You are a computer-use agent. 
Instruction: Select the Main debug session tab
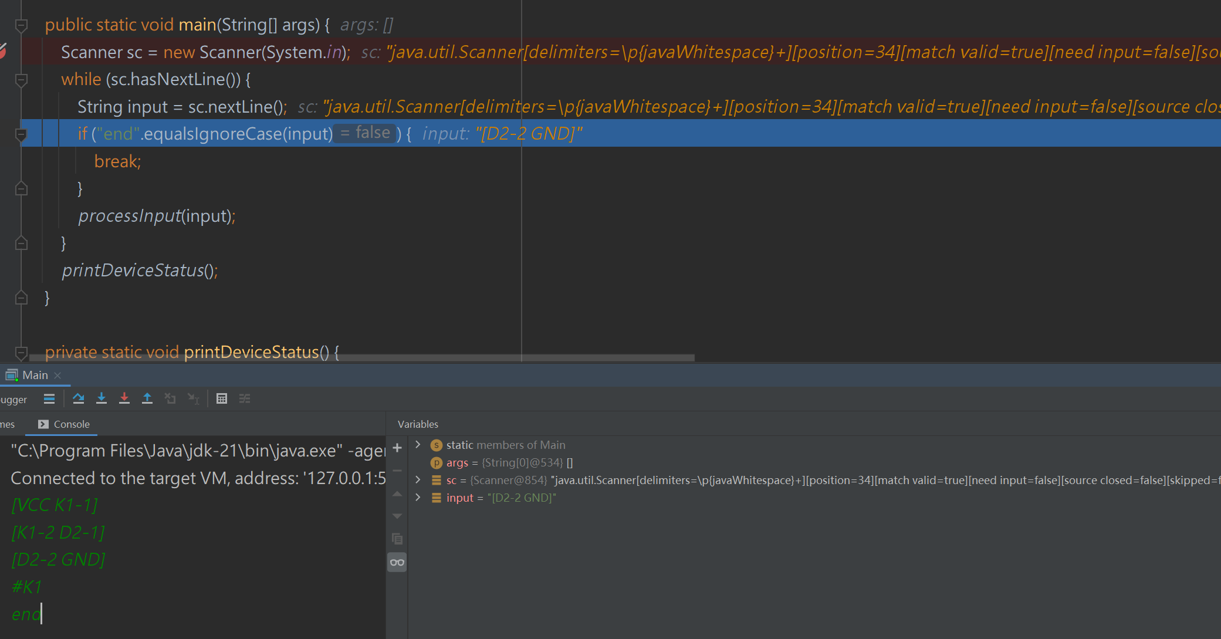point(34,376)
